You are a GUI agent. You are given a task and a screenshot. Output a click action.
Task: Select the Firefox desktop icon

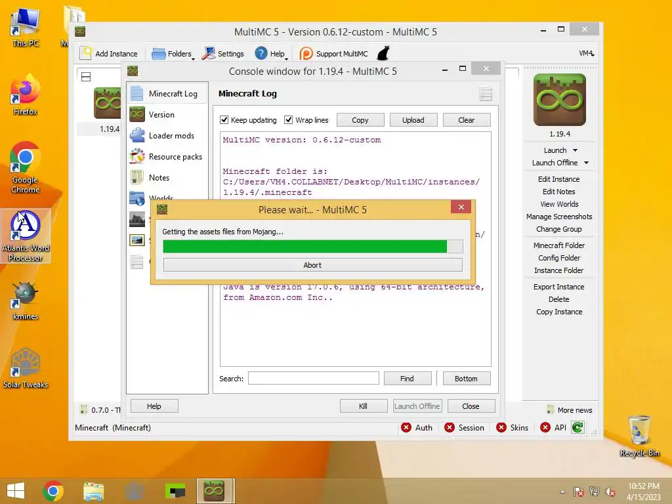click(x=26, y=95)
